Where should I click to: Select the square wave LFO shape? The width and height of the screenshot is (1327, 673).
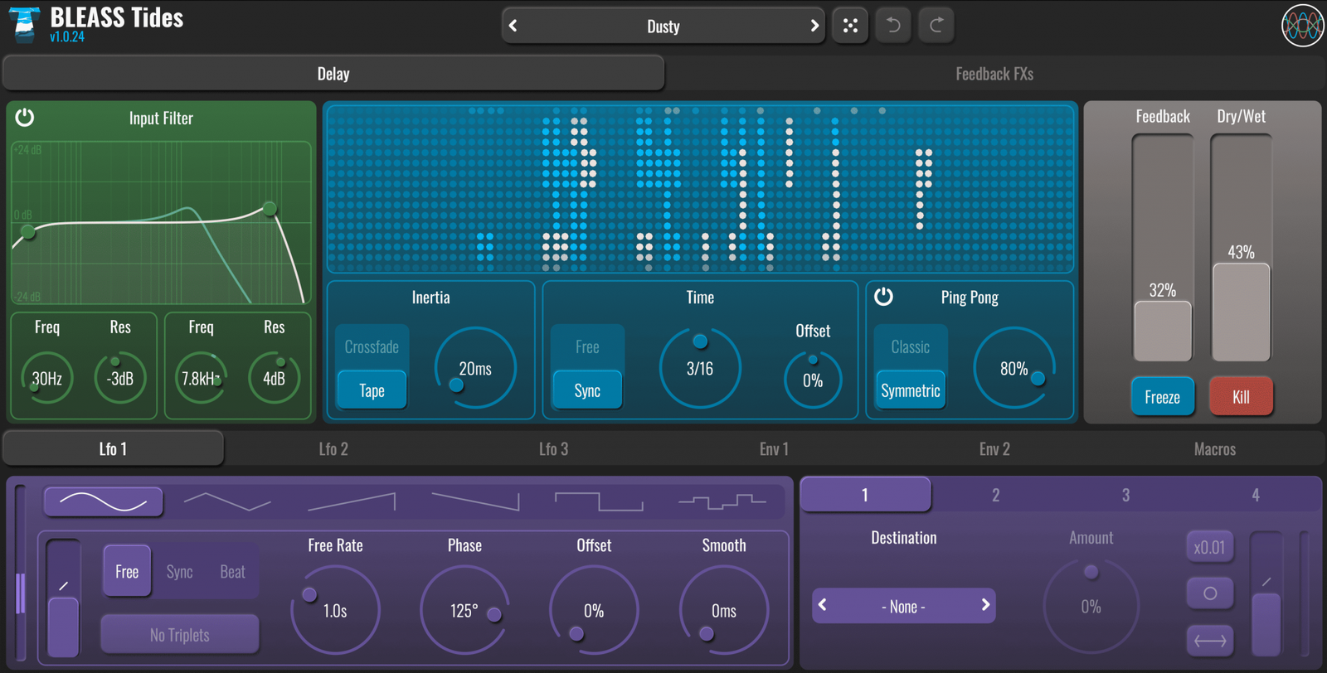point(598,501)
